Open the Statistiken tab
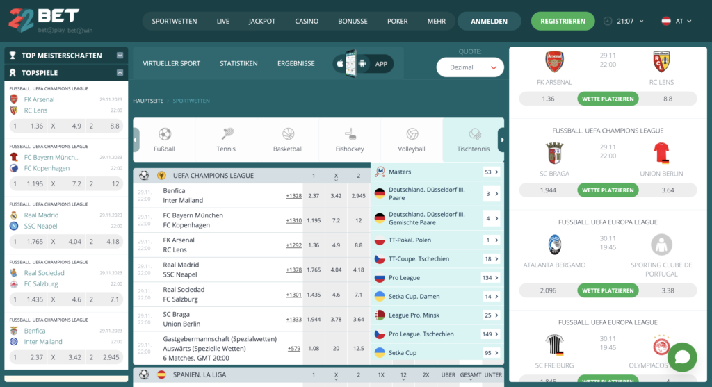This screenshot has width=712, height=387. point(238,63)
